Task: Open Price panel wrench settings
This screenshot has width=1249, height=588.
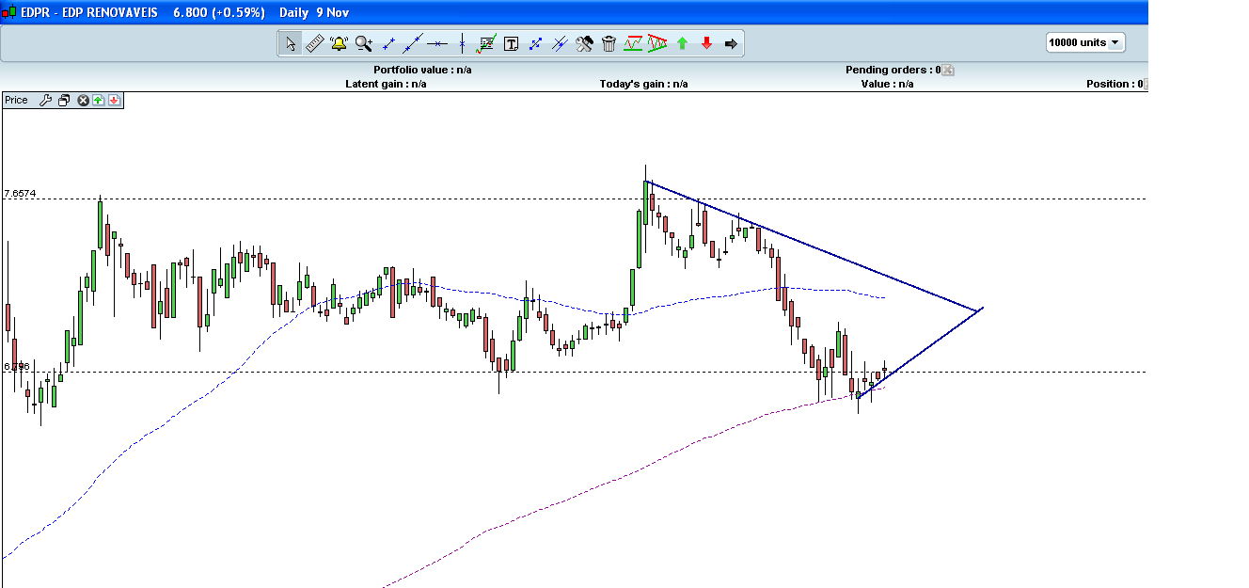Action: tap(45, 100)
